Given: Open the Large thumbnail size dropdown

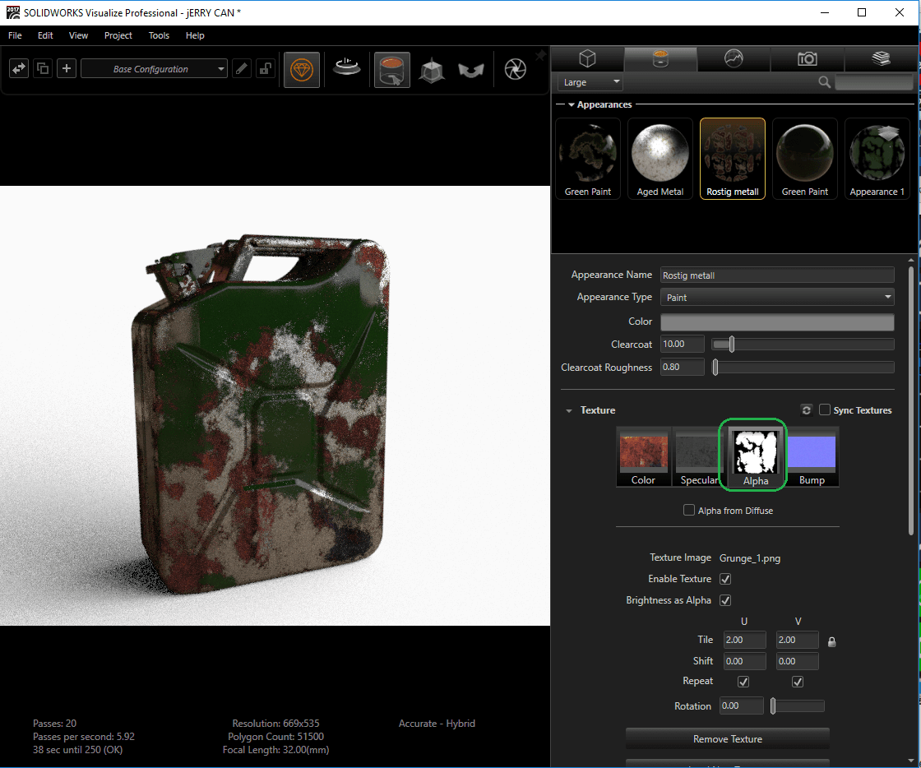Looking at the screenshot, I should (x=590, y=82).
